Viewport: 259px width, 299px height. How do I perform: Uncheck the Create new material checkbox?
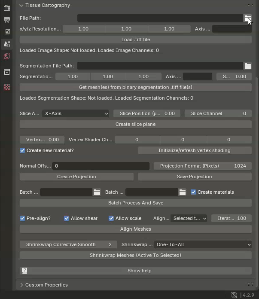click(x=23, y=150)
